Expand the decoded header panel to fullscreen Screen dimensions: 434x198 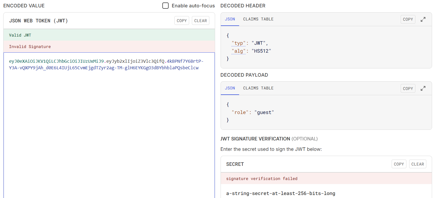(423, 19)
